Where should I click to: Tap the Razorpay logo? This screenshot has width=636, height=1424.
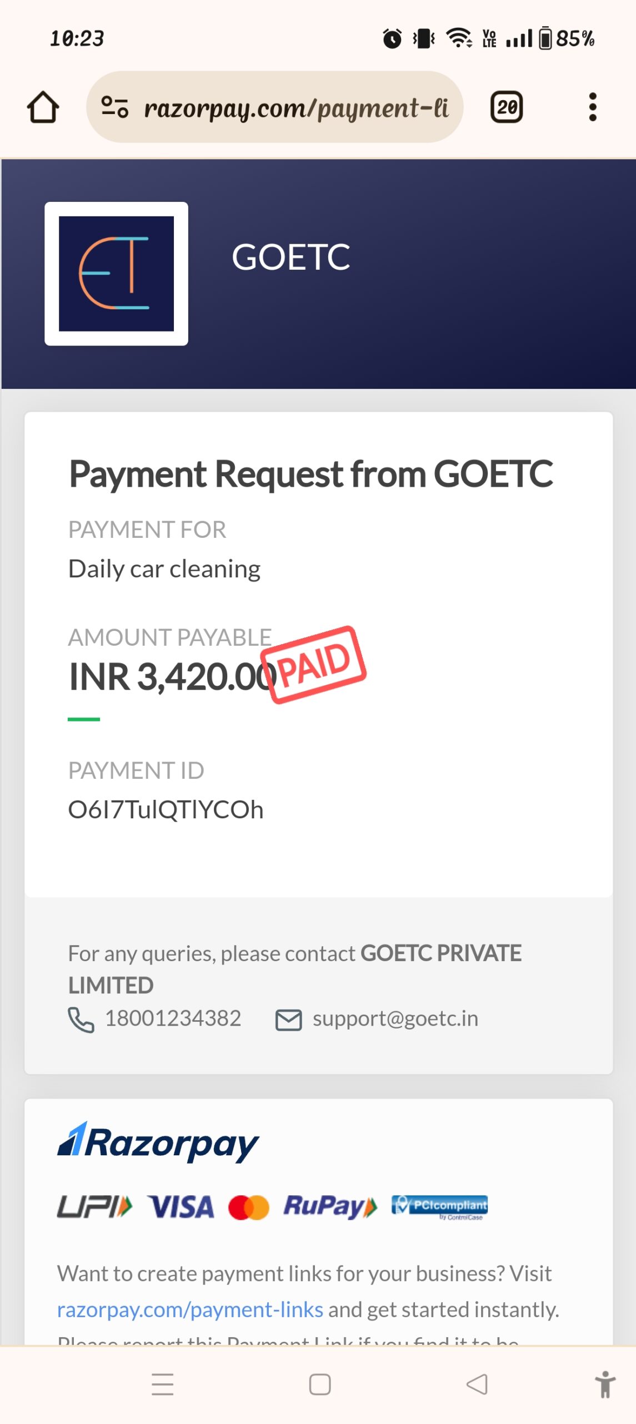pyautogui.click(x=158, y=1143)
